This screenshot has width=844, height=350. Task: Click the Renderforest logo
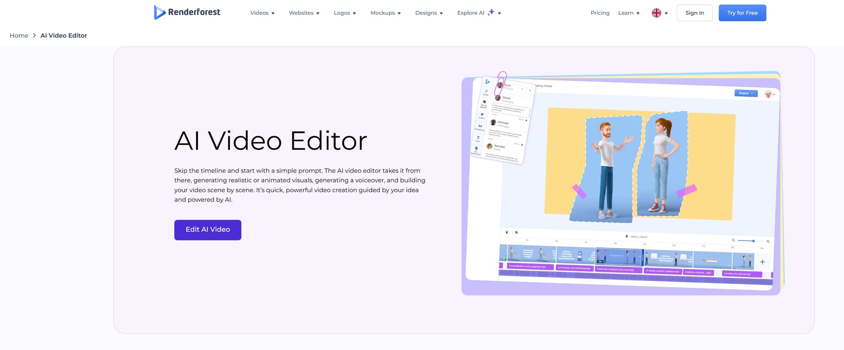(187, 12)
